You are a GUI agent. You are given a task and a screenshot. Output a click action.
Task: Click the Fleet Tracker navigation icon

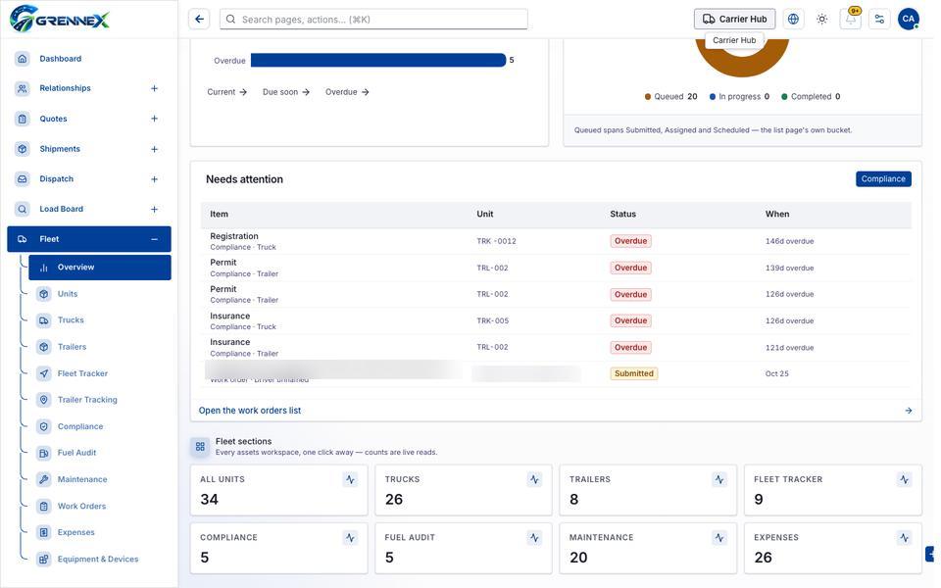[x=44, y=373]
